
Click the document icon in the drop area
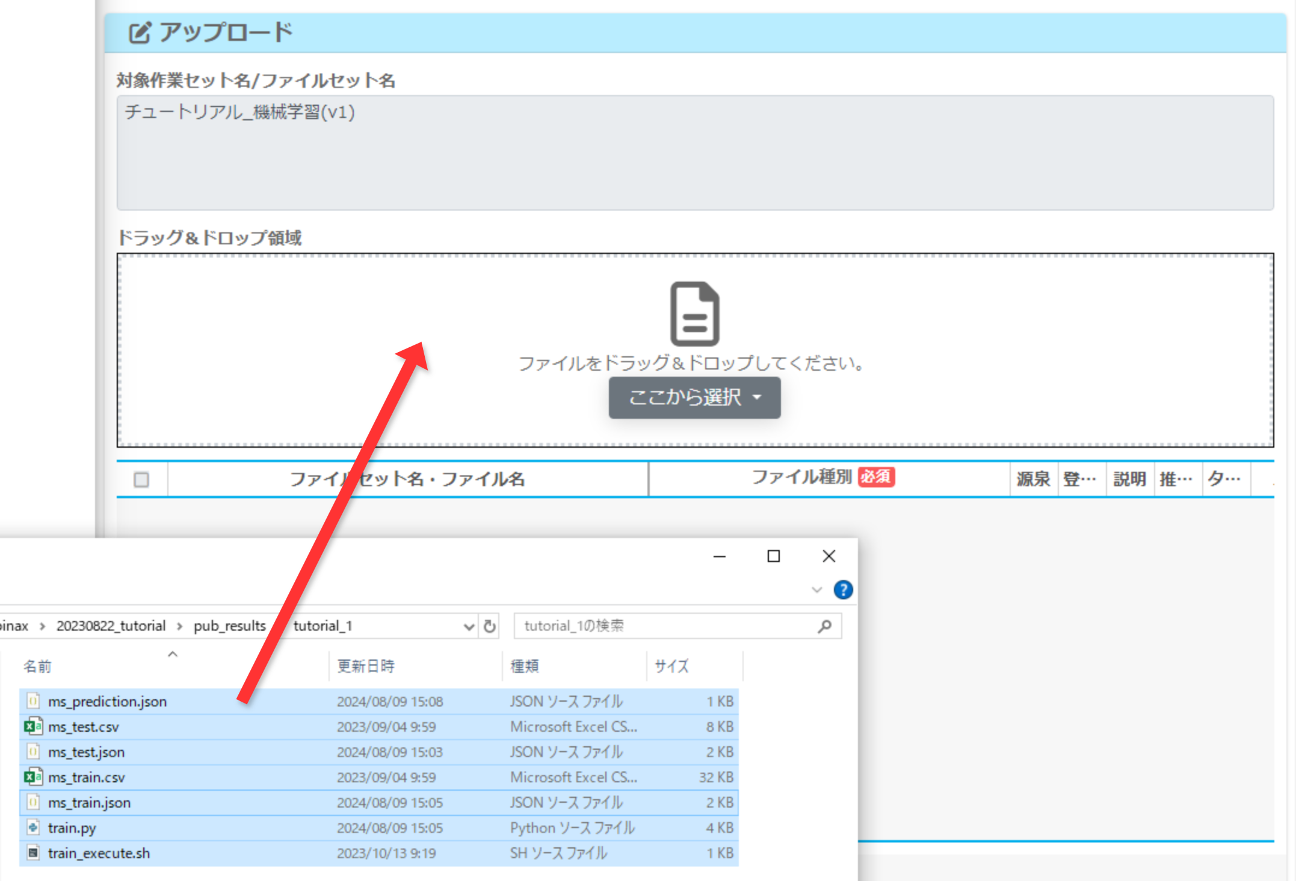pos(694,313)
